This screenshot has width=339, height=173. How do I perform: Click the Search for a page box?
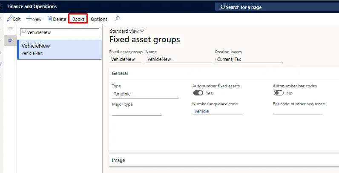click(x=277, y=7)
